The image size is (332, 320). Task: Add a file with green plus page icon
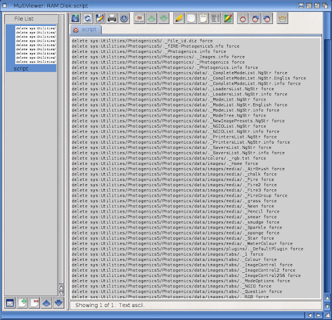click(22, 303)
